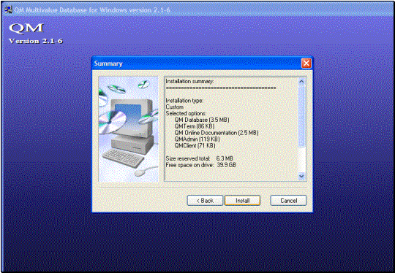Screen dimensions: 395x273
Task: Click the 'QMTerm (86 KB)' line
Action: tap(195, 126)
